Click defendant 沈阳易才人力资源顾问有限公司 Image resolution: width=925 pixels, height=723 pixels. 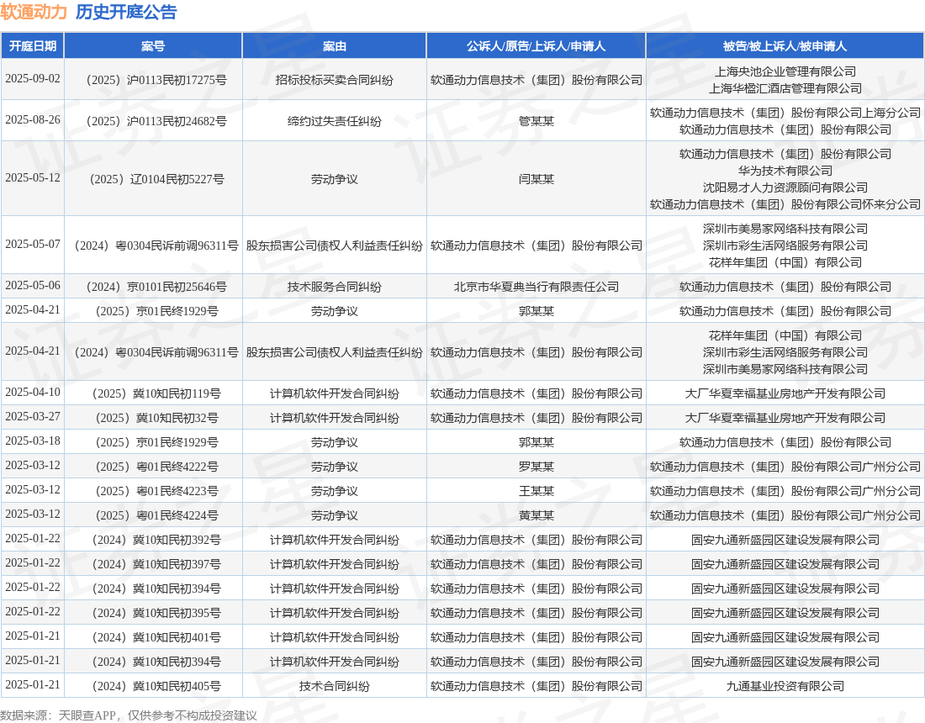coord(785,187)
